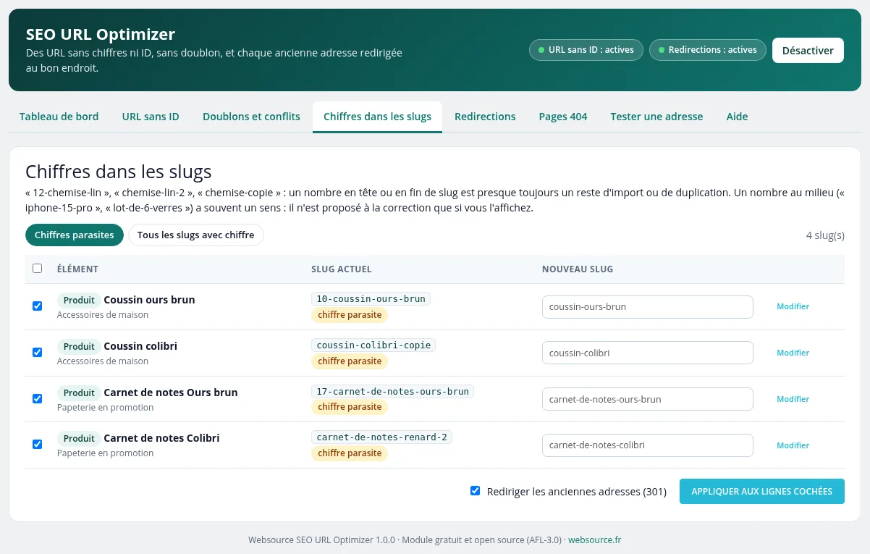Toggle the select-all checkbox in table header
Screen dimensions: 870x554
tap(38, 269)
